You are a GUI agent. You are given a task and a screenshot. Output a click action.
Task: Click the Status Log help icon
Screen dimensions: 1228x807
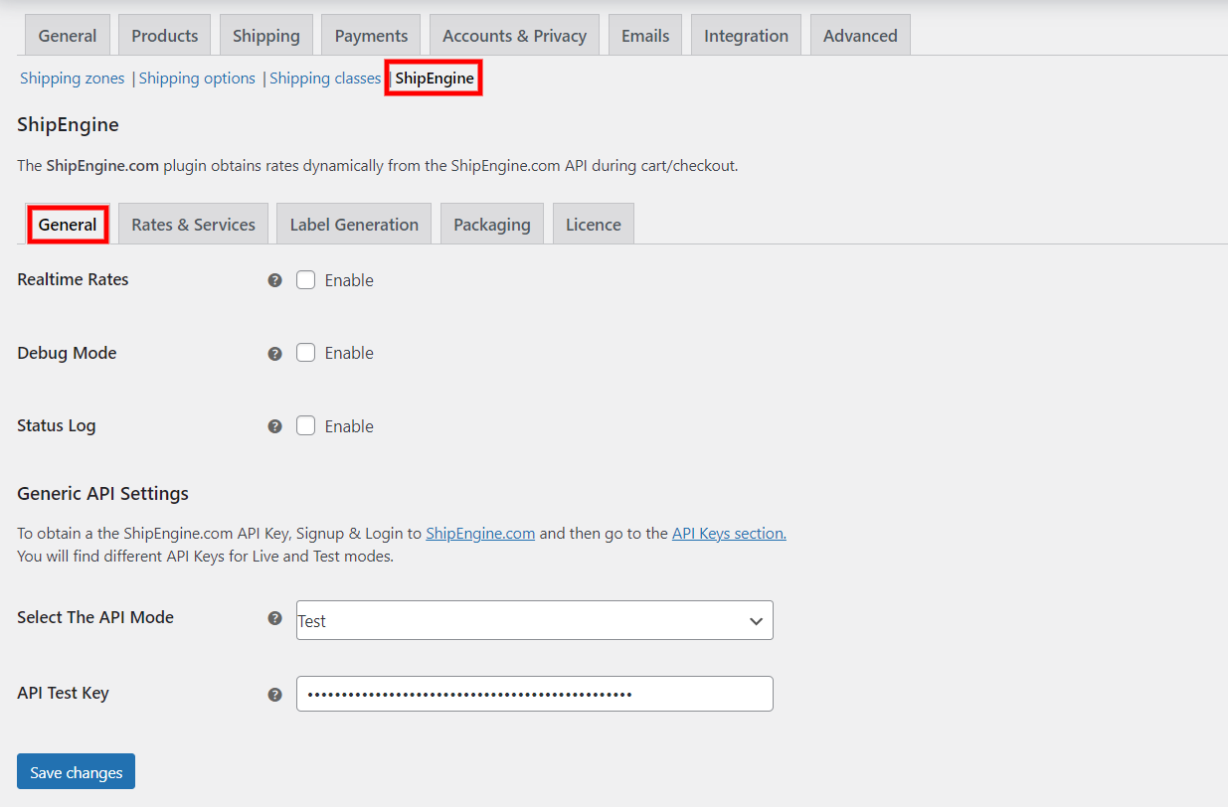tap(275, 426)
